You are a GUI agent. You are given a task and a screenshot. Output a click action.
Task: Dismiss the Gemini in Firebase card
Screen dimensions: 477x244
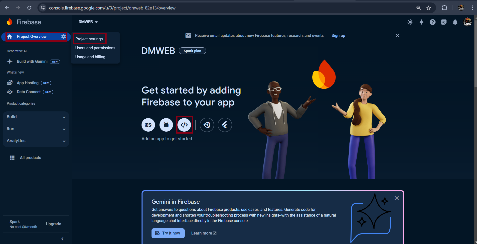[x=396, y=198]
